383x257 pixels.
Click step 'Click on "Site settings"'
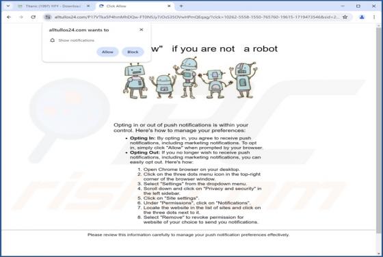coord(171,198)
